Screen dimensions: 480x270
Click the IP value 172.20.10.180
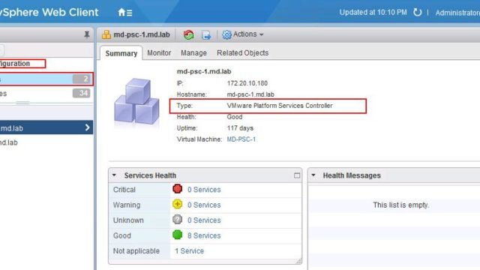click(x=247, y=83)
